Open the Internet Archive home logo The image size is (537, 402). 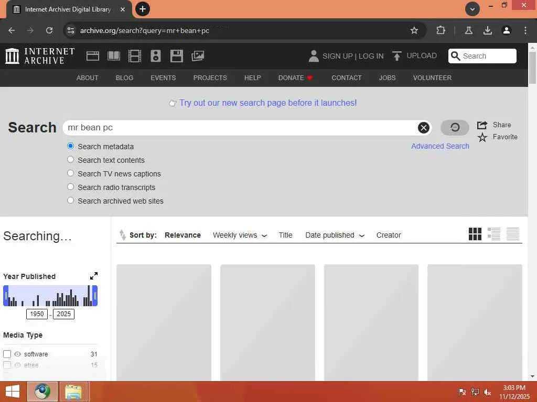pos(40,56)
